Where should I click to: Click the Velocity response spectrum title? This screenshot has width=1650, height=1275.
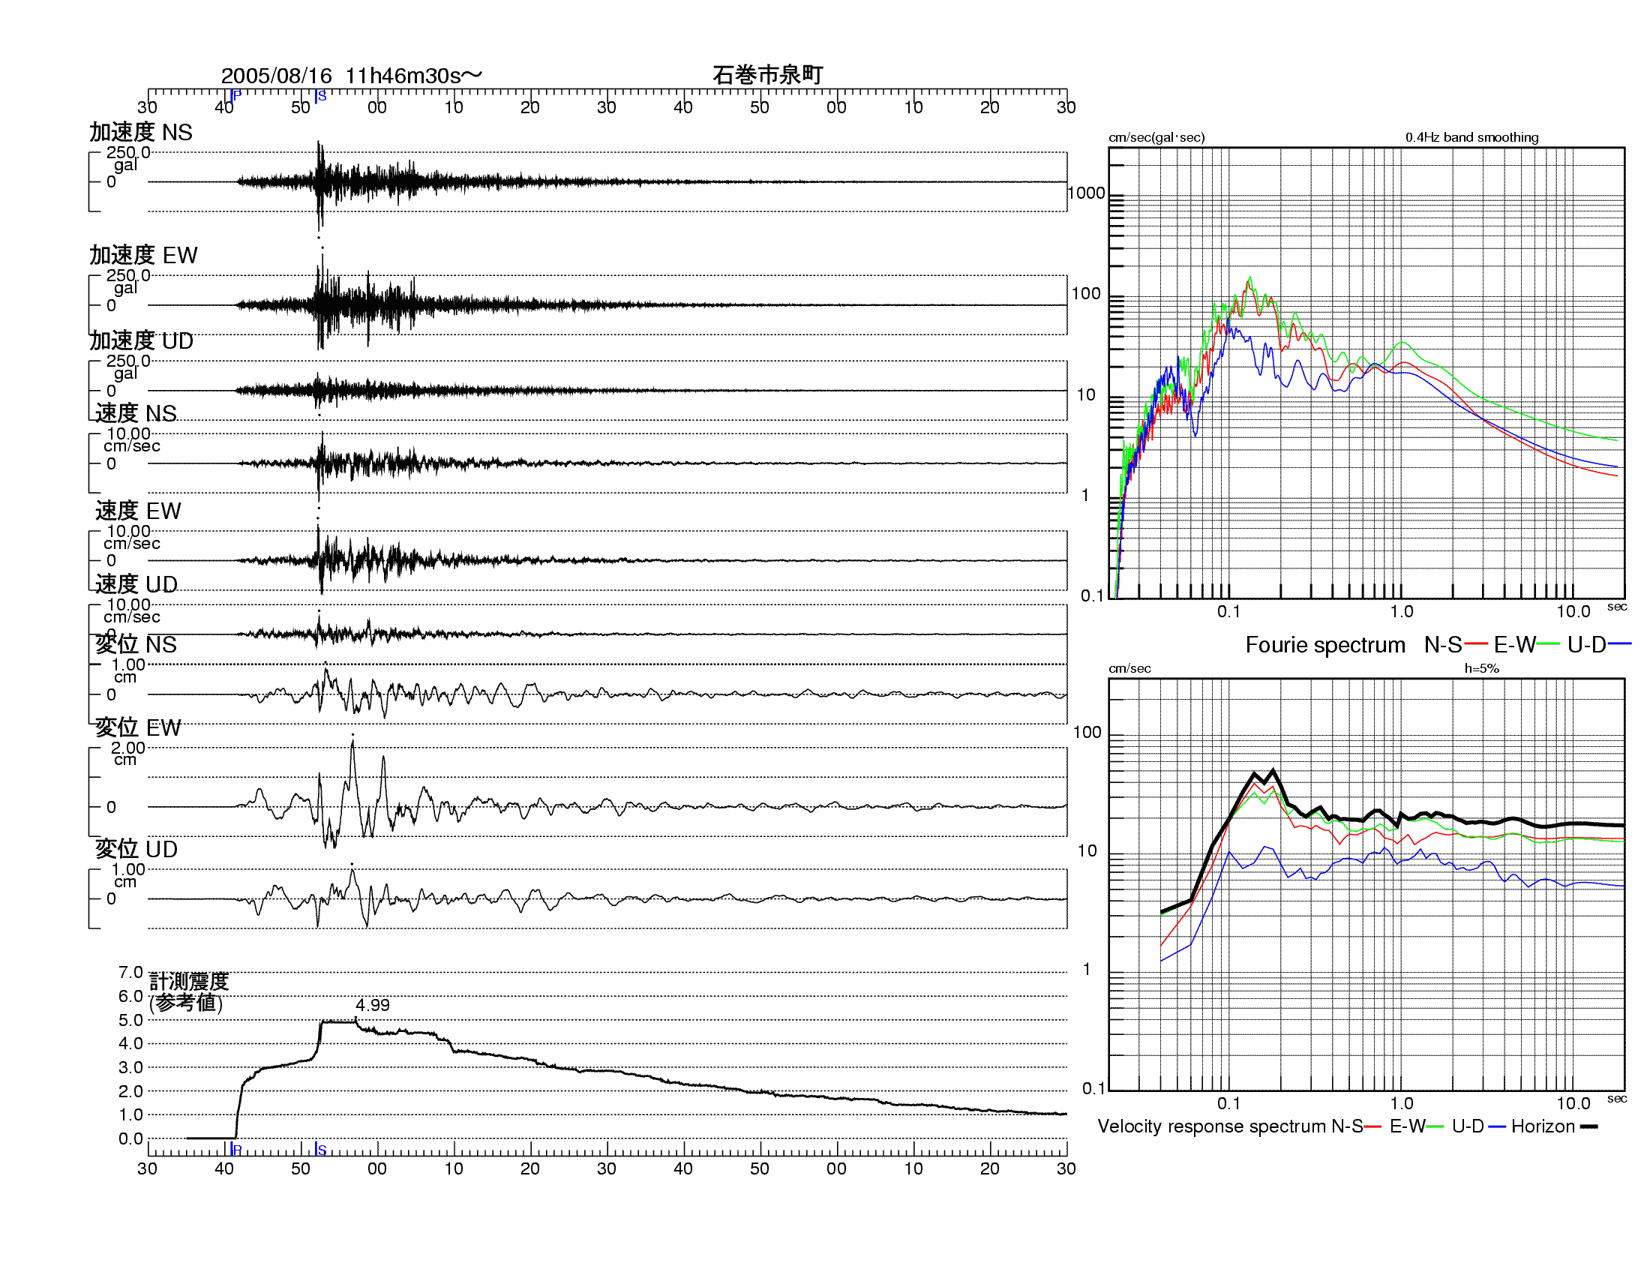pyautogui.click(x=1213, y=1126)
